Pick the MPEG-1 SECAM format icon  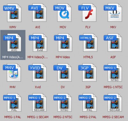point(37,103)
